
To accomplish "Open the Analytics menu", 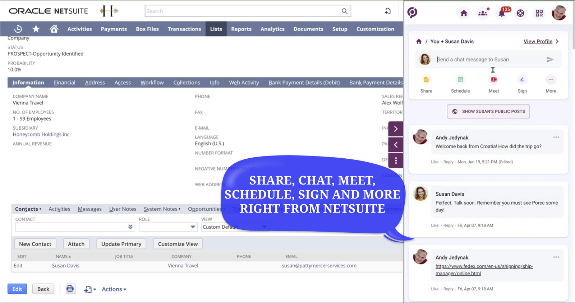I will 272,29.
